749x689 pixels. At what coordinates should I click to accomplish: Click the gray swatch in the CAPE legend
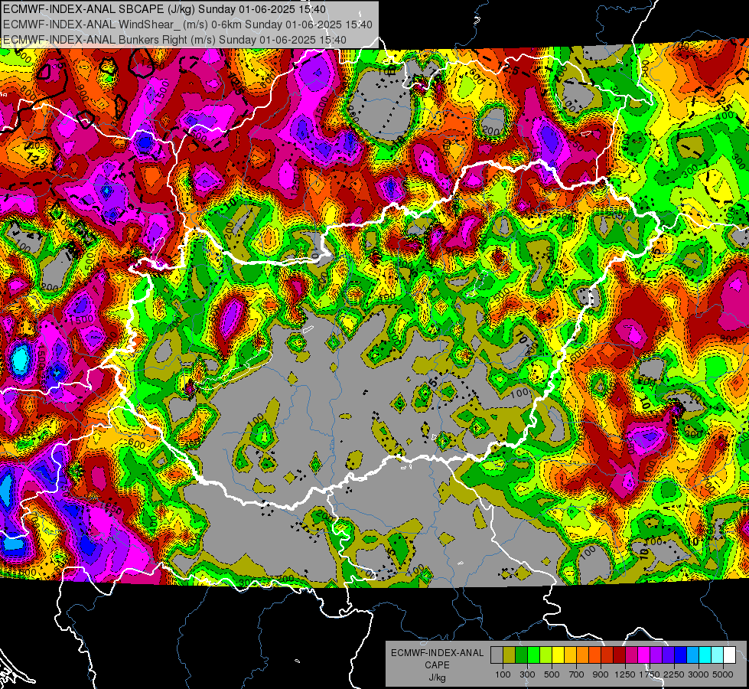[497, 655]
